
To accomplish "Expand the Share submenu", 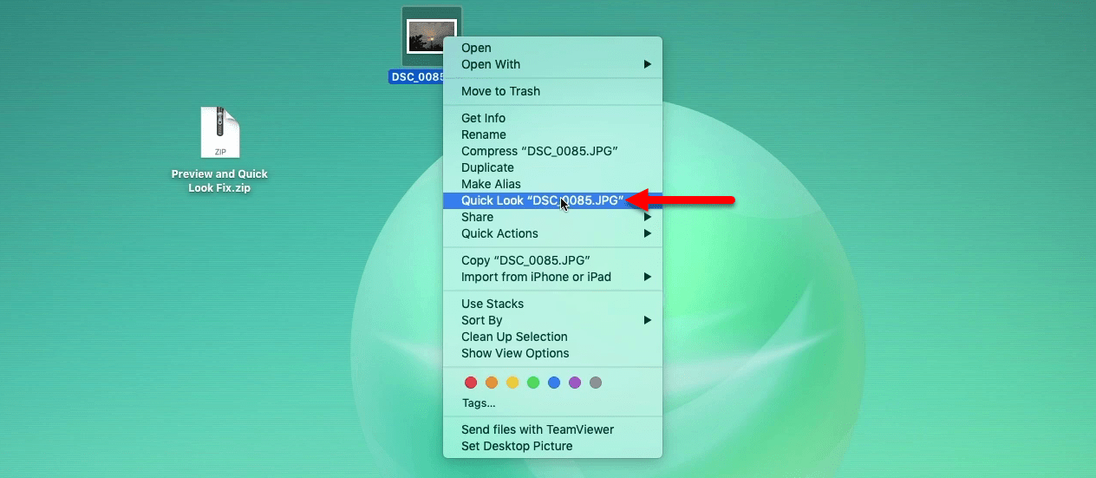I will tap(552, 217).
